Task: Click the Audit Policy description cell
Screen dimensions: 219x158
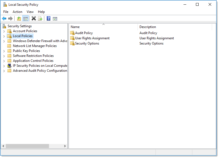Action: tap(148, 33)
